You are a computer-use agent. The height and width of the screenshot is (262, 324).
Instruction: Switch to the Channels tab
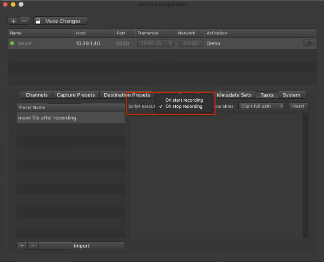(37, 95)
